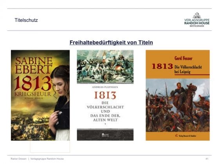Click the Sabine Ebert author name
This screenshot has width=219, height=164.
pyautogui.click(x=34, y=65)
